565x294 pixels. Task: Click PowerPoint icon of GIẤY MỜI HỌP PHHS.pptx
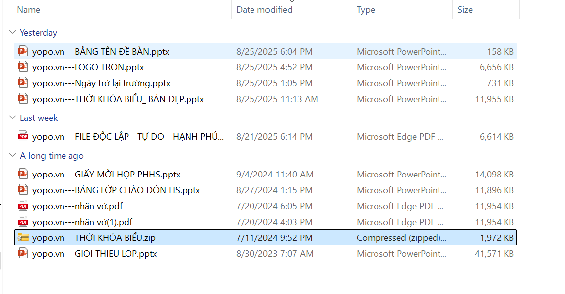pyautogui.click(x=23, y=174)
